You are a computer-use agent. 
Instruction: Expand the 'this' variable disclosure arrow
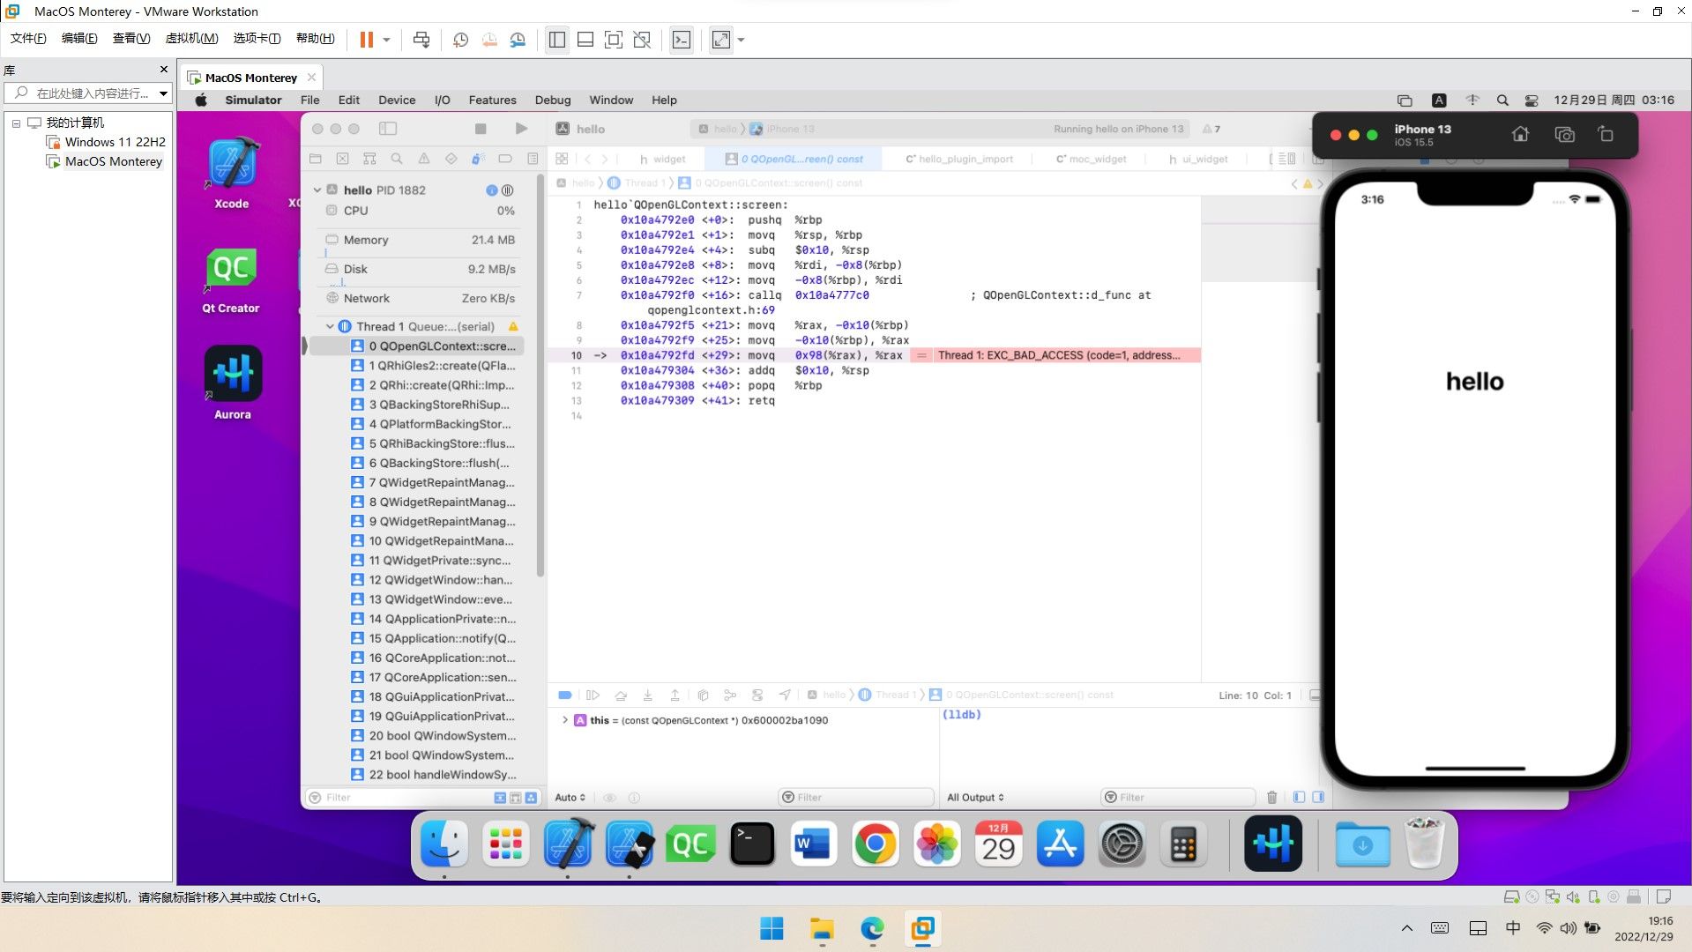tap(565, 721)
